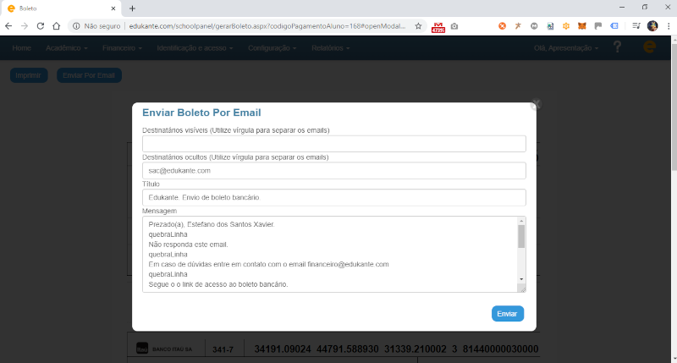Click the Enviar button in the modal
This screenshot has height=363, width=677.
[507, 314]
